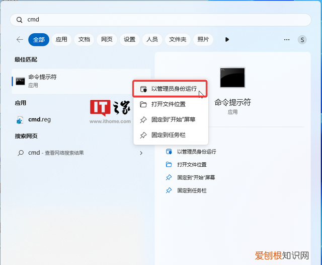Switch to the 文档 filter tab
This screenshot has width=322, height=265.
point(84,39)
